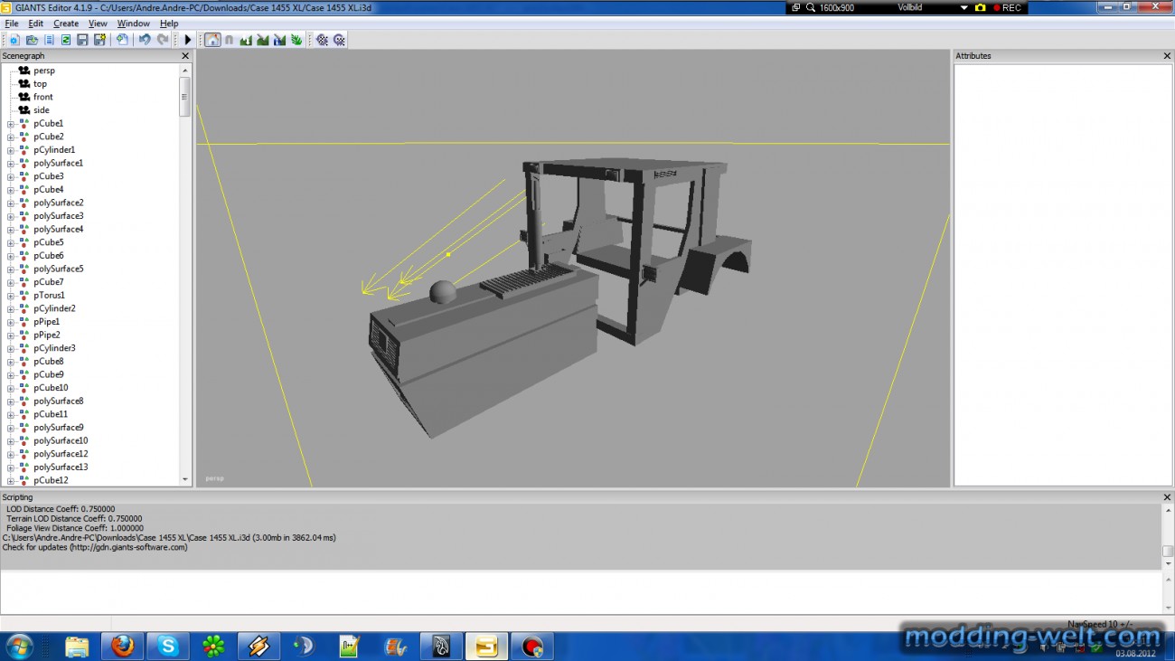Toggle the house navigation mode icon
The image size is (1175, 661).
[x=212, y=40]
